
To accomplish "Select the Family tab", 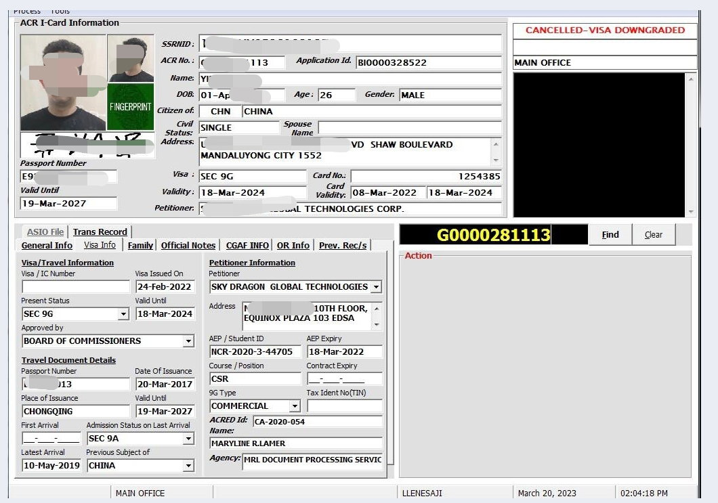I will [x=140, y=245].
